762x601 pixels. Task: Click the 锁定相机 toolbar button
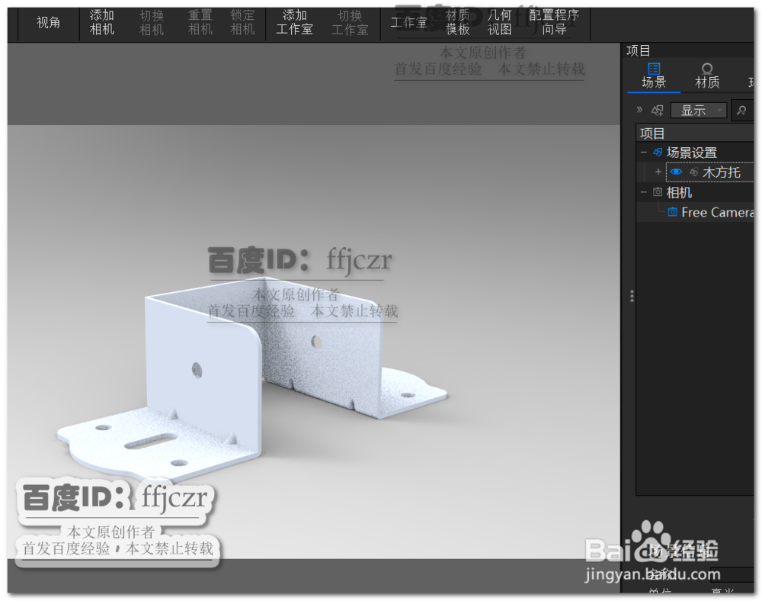tap(242, 22)
